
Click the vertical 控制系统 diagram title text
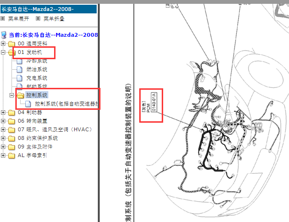[x=128, y=153]
